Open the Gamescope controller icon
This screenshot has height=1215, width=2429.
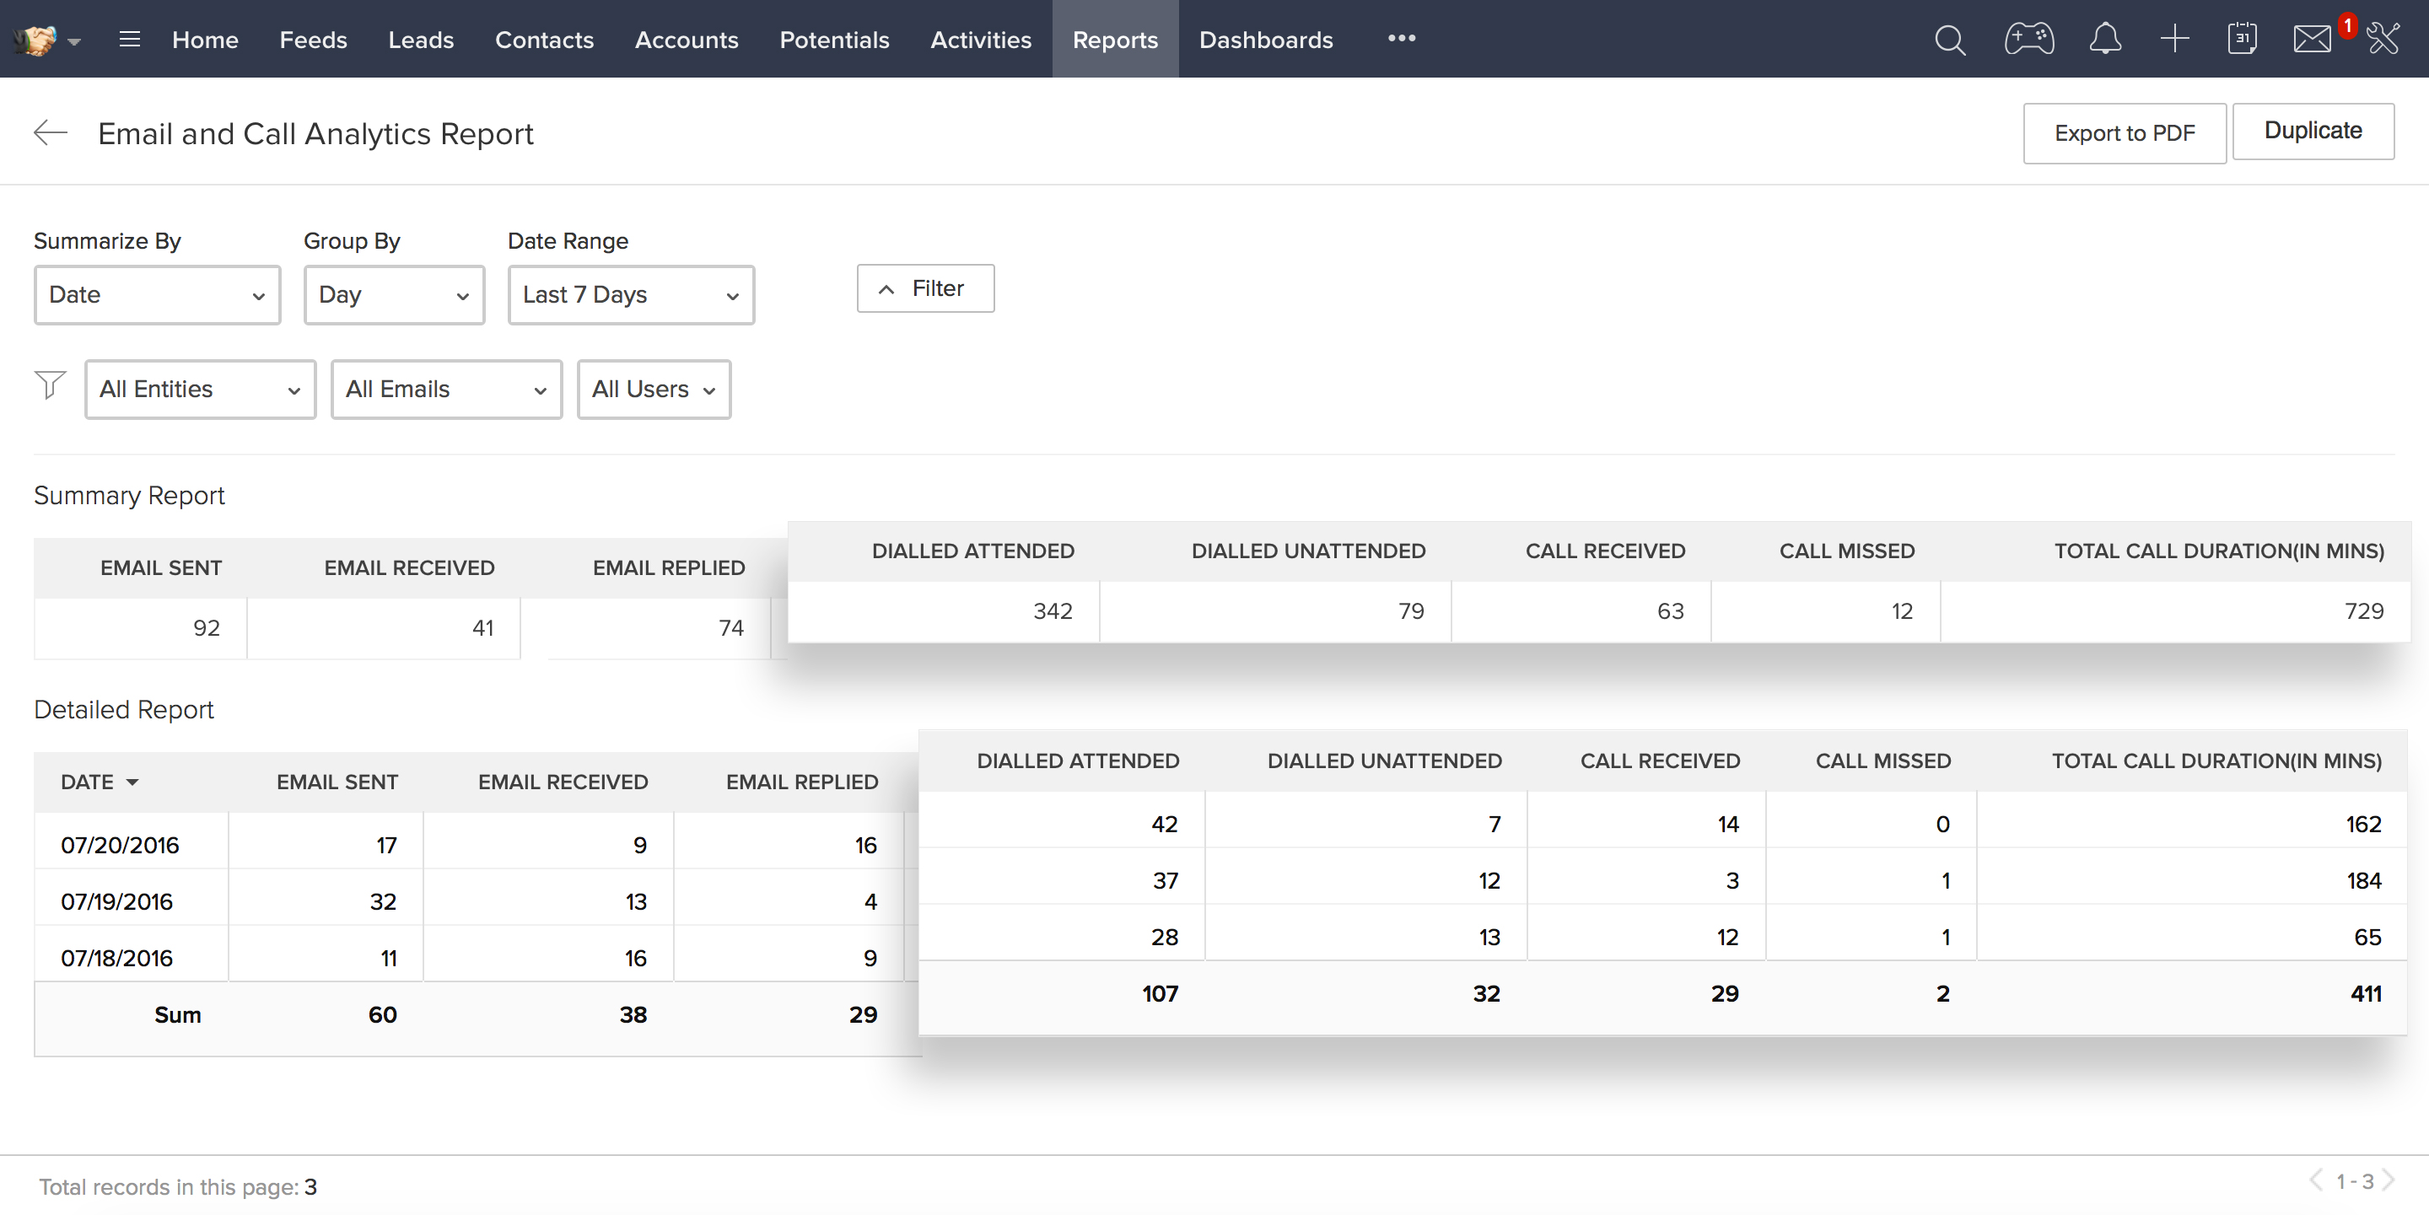click(x=2028, y=40)
